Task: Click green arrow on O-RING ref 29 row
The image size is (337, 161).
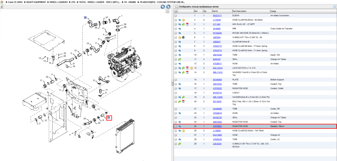Action: point(180,143)
